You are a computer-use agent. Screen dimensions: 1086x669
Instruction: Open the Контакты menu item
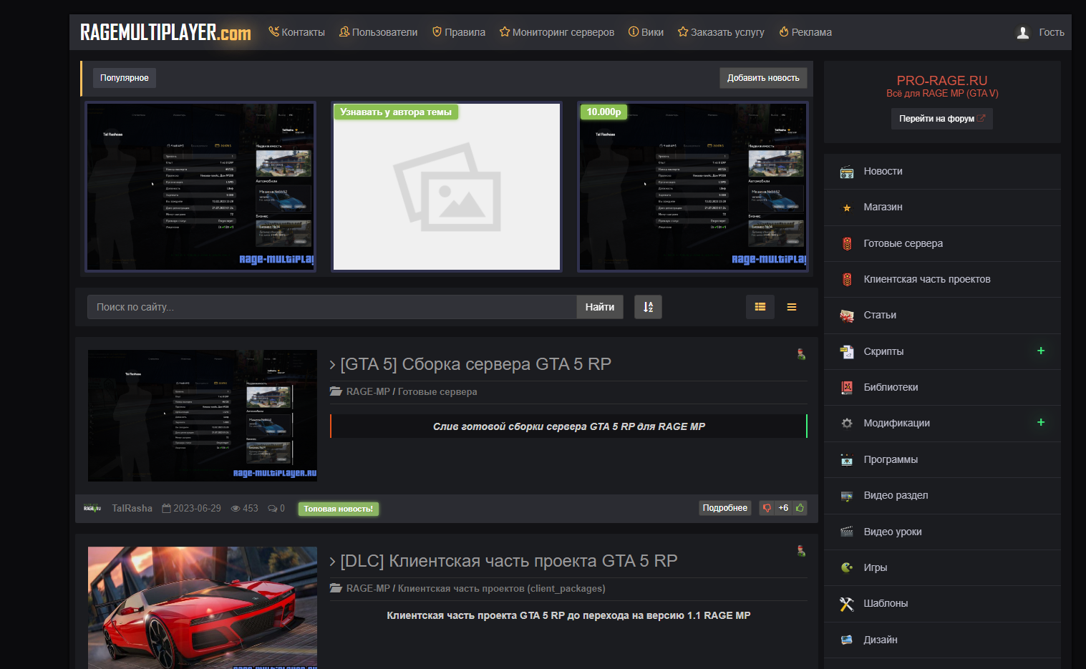[x=296, y=32]
